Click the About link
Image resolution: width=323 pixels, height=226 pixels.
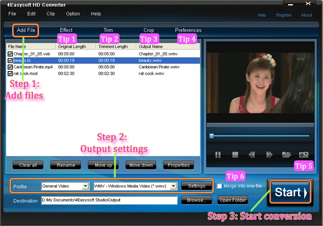[306, 15]
